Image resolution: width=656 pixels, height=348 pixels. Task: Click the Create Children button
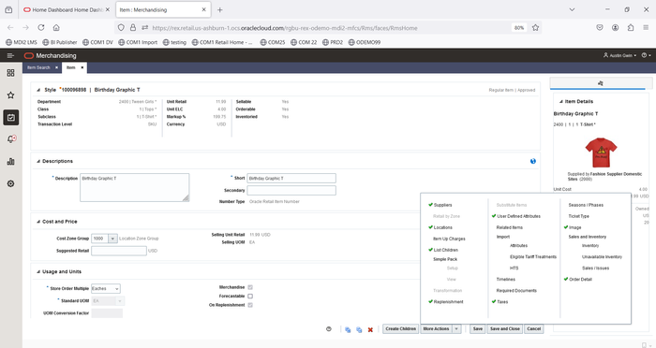click(401, 329)
